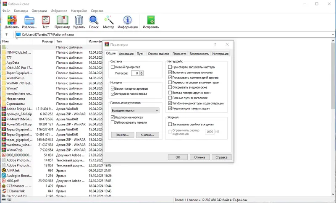Click the Потоков number field
The width and height of the screenshot is (336, 203).
pos(135,73)
